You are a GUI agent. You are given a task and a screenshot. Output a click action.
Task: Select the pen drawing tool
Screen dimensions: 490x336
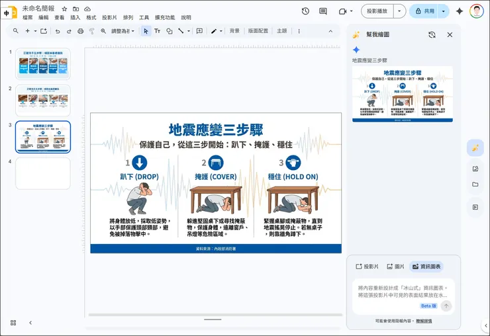point(214,31)
